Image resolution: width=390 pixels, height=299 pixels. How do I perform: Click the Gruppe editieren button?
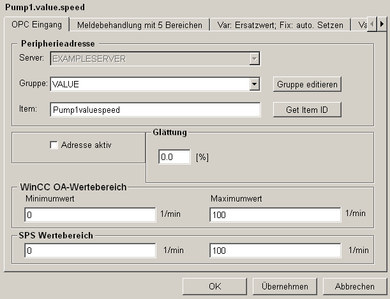coord(307,84)
